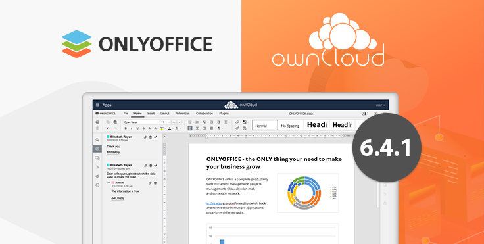484x244 pixels.
Task: Open the font color swatch
Action: point(169,128)
